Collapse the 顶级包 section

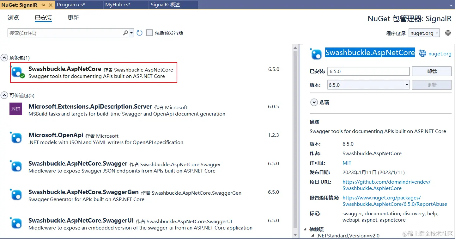pos(4,57)
